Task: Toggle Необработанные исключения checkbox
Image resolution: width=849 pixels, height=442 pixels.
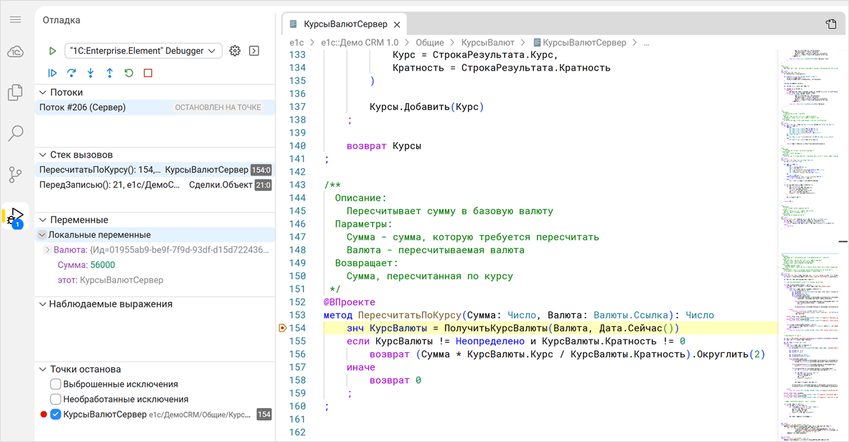Action: [56, 399]
